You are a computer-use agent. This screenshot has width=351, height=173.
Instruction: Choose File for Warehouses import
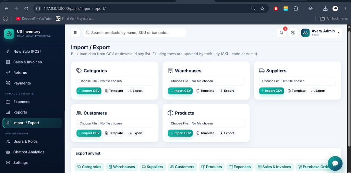180,81
